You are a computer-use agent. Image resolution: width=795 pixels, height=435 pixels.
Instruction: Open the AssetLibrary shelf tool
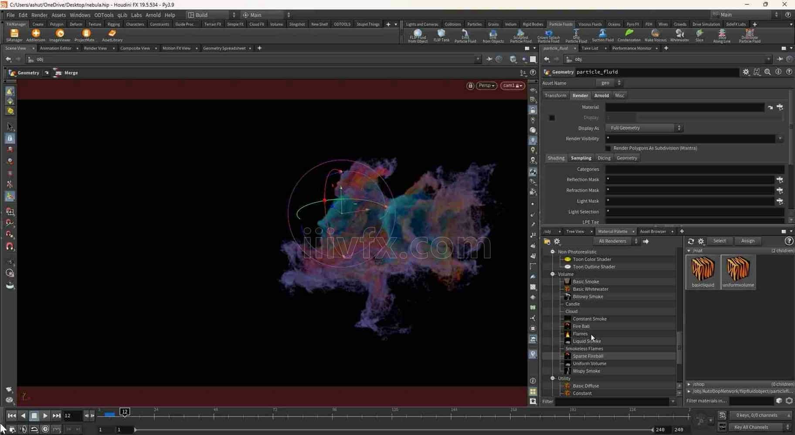pyautogui.click(x=112, y=35)
